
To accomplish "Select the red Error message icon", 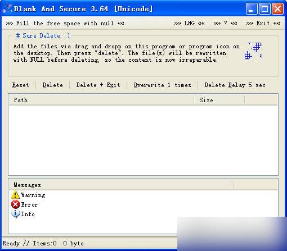I will click(15, 204).
